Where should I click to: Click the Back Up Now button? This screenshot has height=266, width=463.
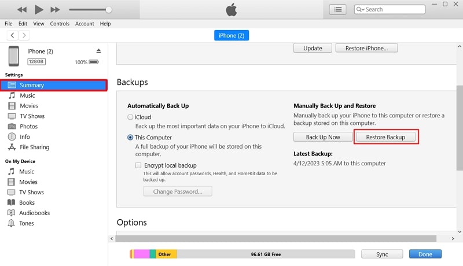pos(323,137)
